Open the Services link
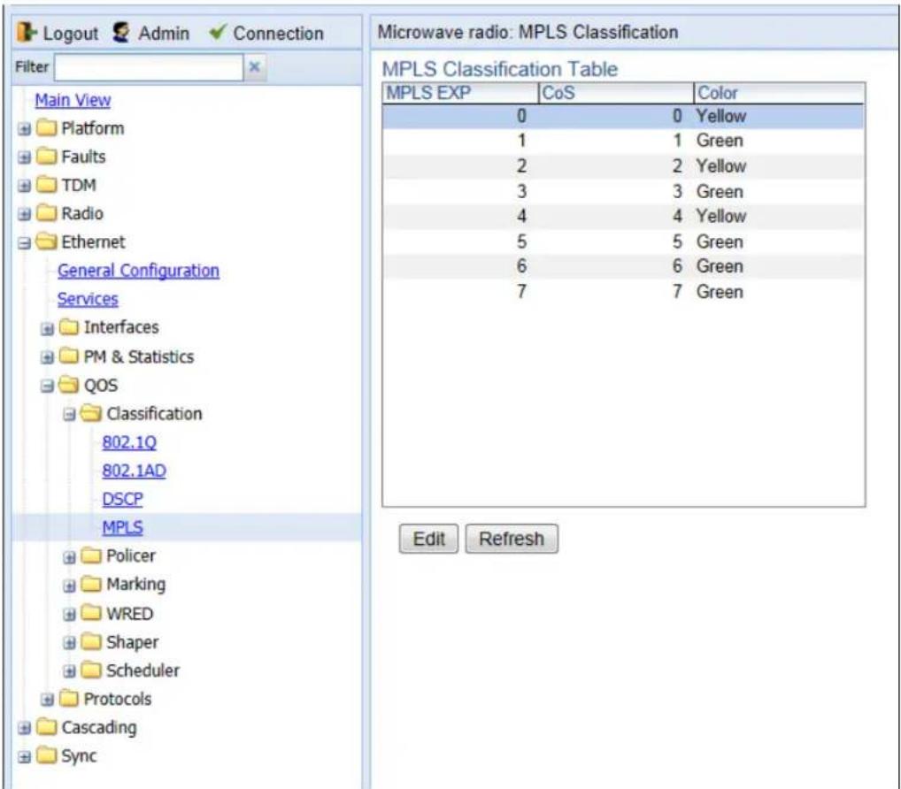 click(88, 299)
